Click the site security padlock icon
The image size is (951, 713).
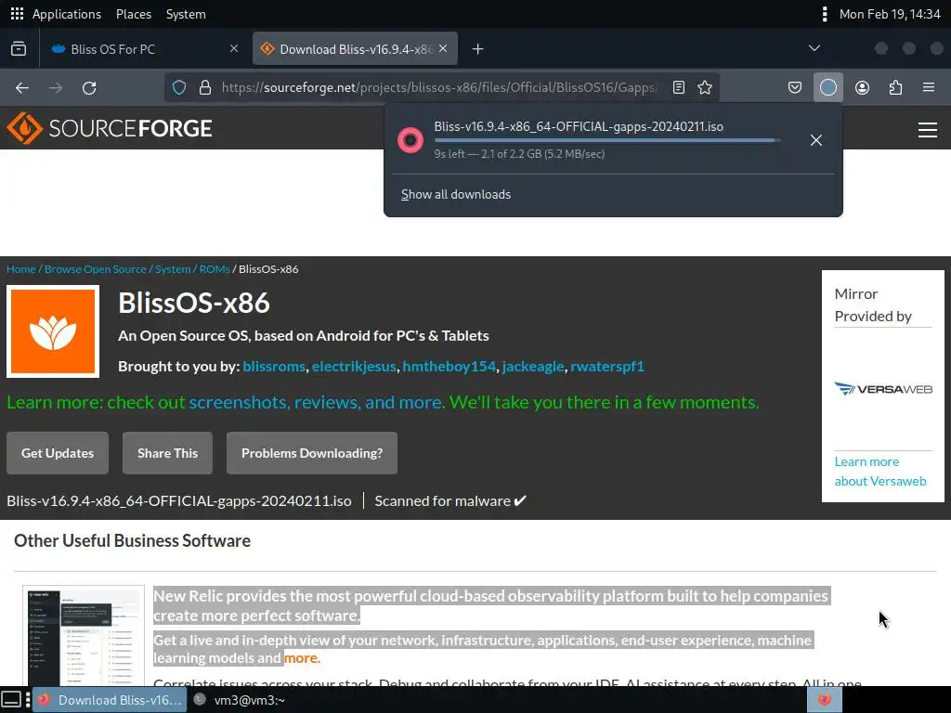(x=205, y=87)
